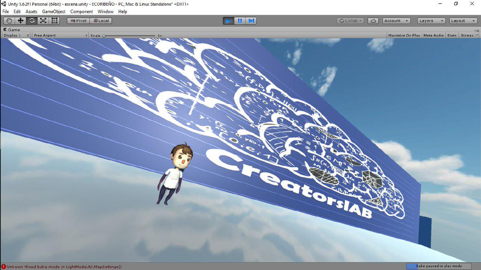
Task: Click the game view Scale slider
Action: pos(129,36)
